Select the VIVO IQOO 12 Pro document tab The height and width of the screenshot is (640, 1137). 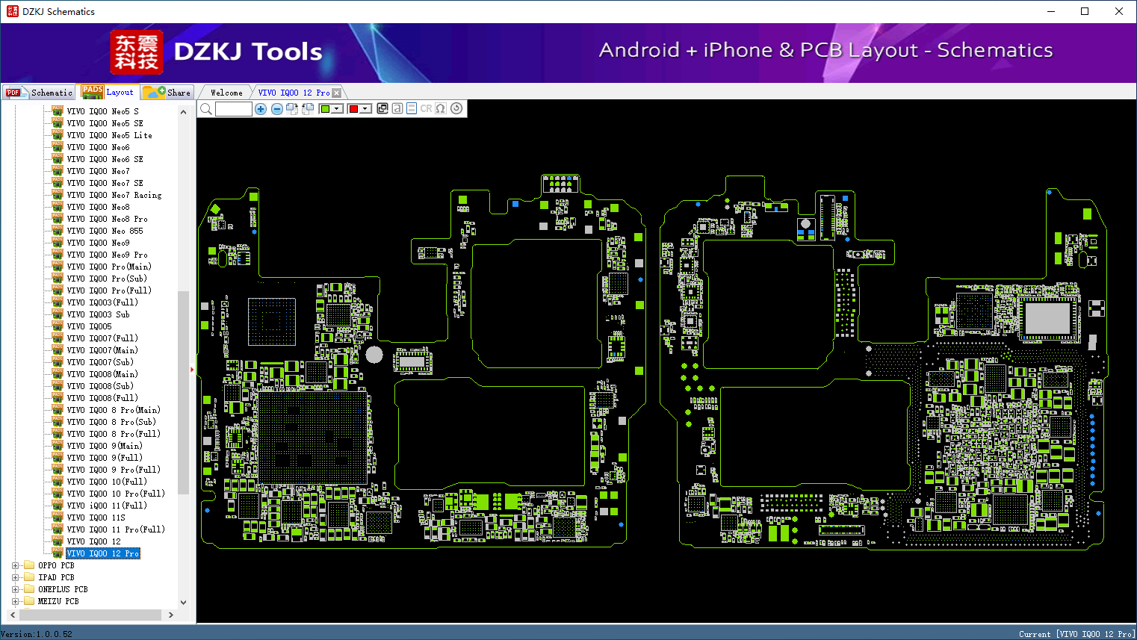tap(294, 93)
